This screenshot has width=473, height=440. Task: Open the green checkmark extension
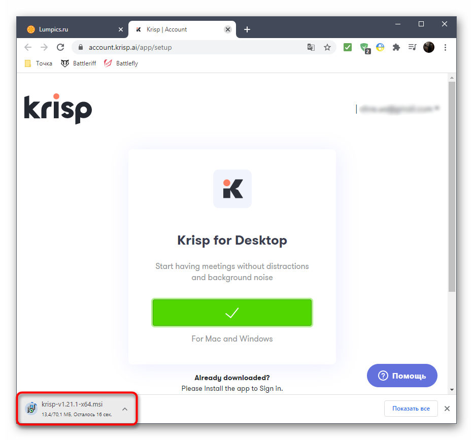[348, 47]
